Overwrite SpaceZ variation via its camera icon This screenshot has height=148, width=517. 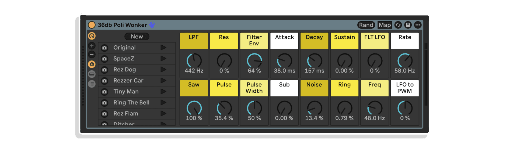pyautogui.click(x=104, y=59)
